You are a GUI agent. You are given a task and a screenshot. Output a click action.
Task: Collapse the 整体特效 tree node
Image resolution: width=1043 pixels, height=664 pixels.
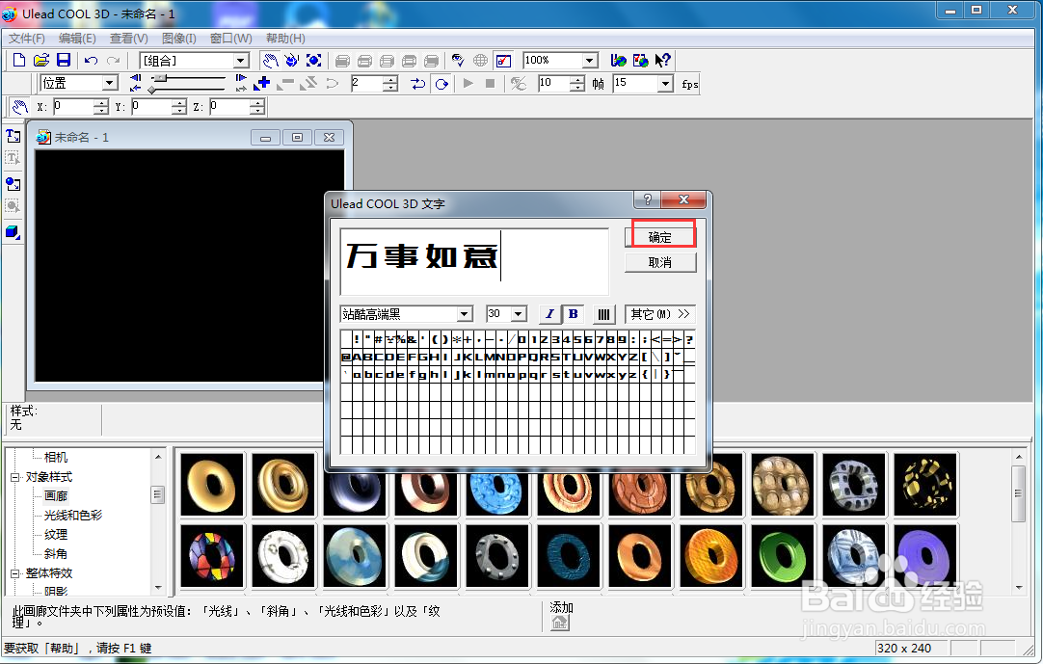(15, 572)
